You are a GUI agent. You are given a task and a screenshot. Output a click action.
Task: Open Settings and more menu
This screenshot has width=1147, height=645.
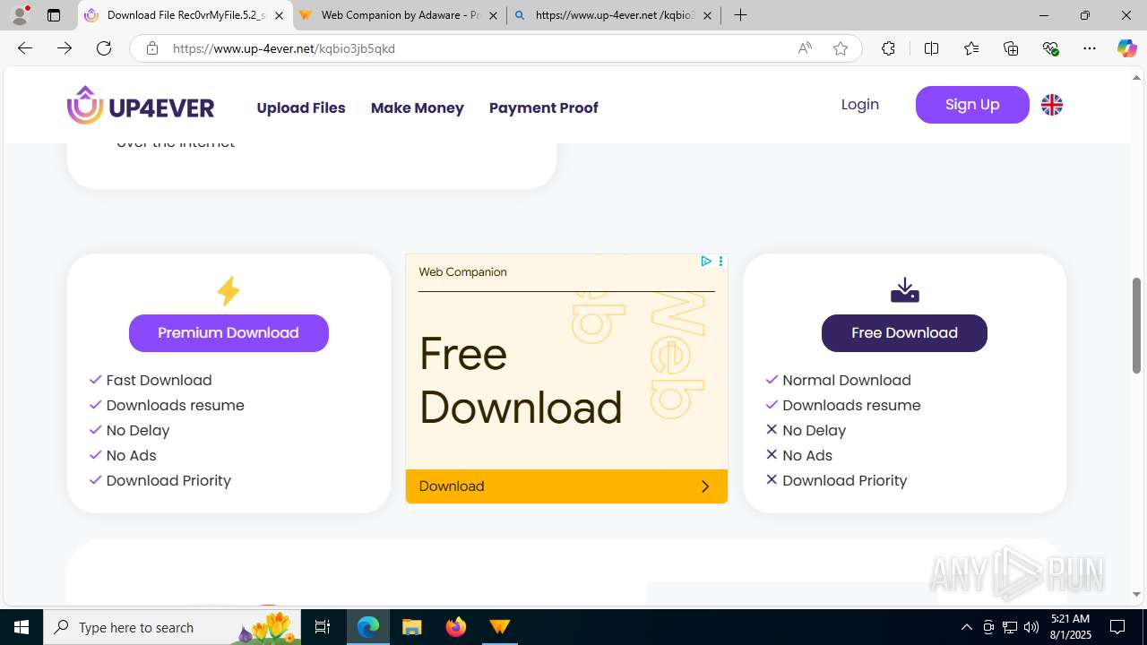click(1090, 48)
